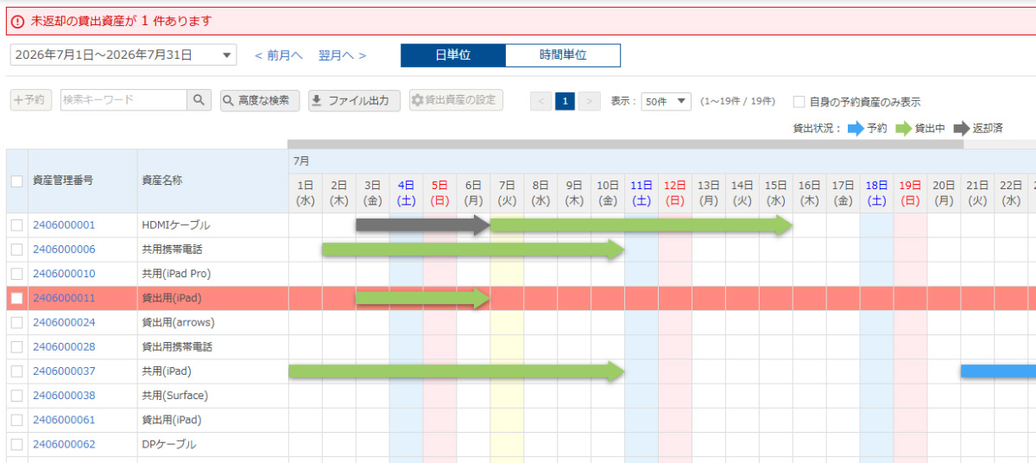Click the 7日(火) date header
The height and width of the screenshot is (463, 1036).
point(508,193)
